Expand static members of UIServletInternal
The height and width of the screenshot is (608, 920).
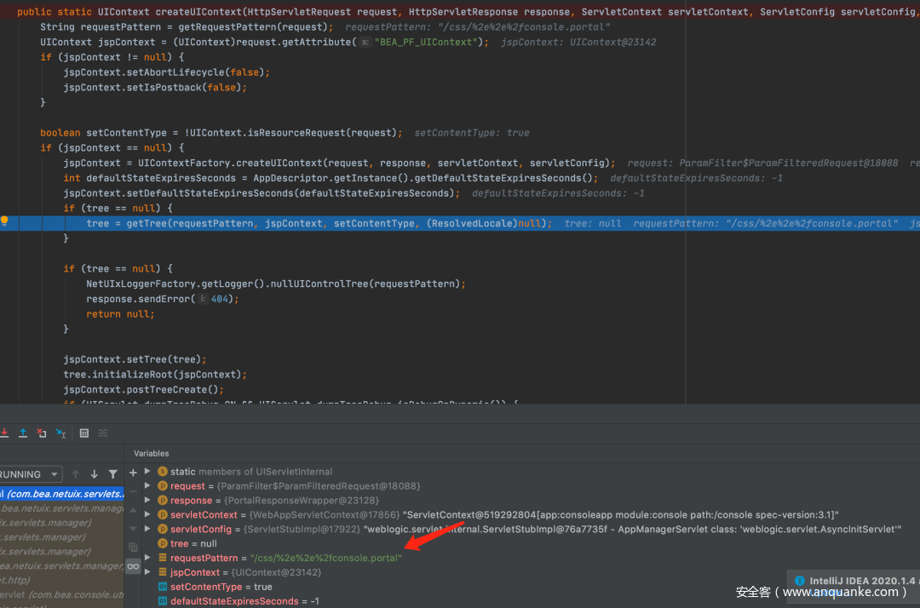147,472
